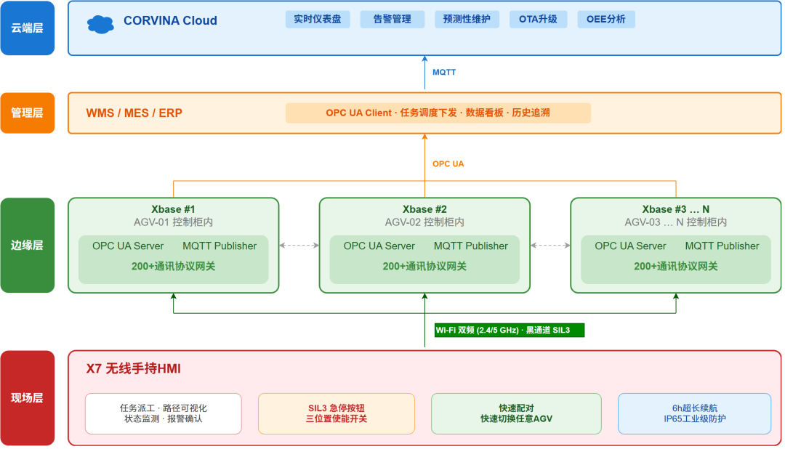
Task: Select the WMS / MES / ERP heading
Action: 134,113
